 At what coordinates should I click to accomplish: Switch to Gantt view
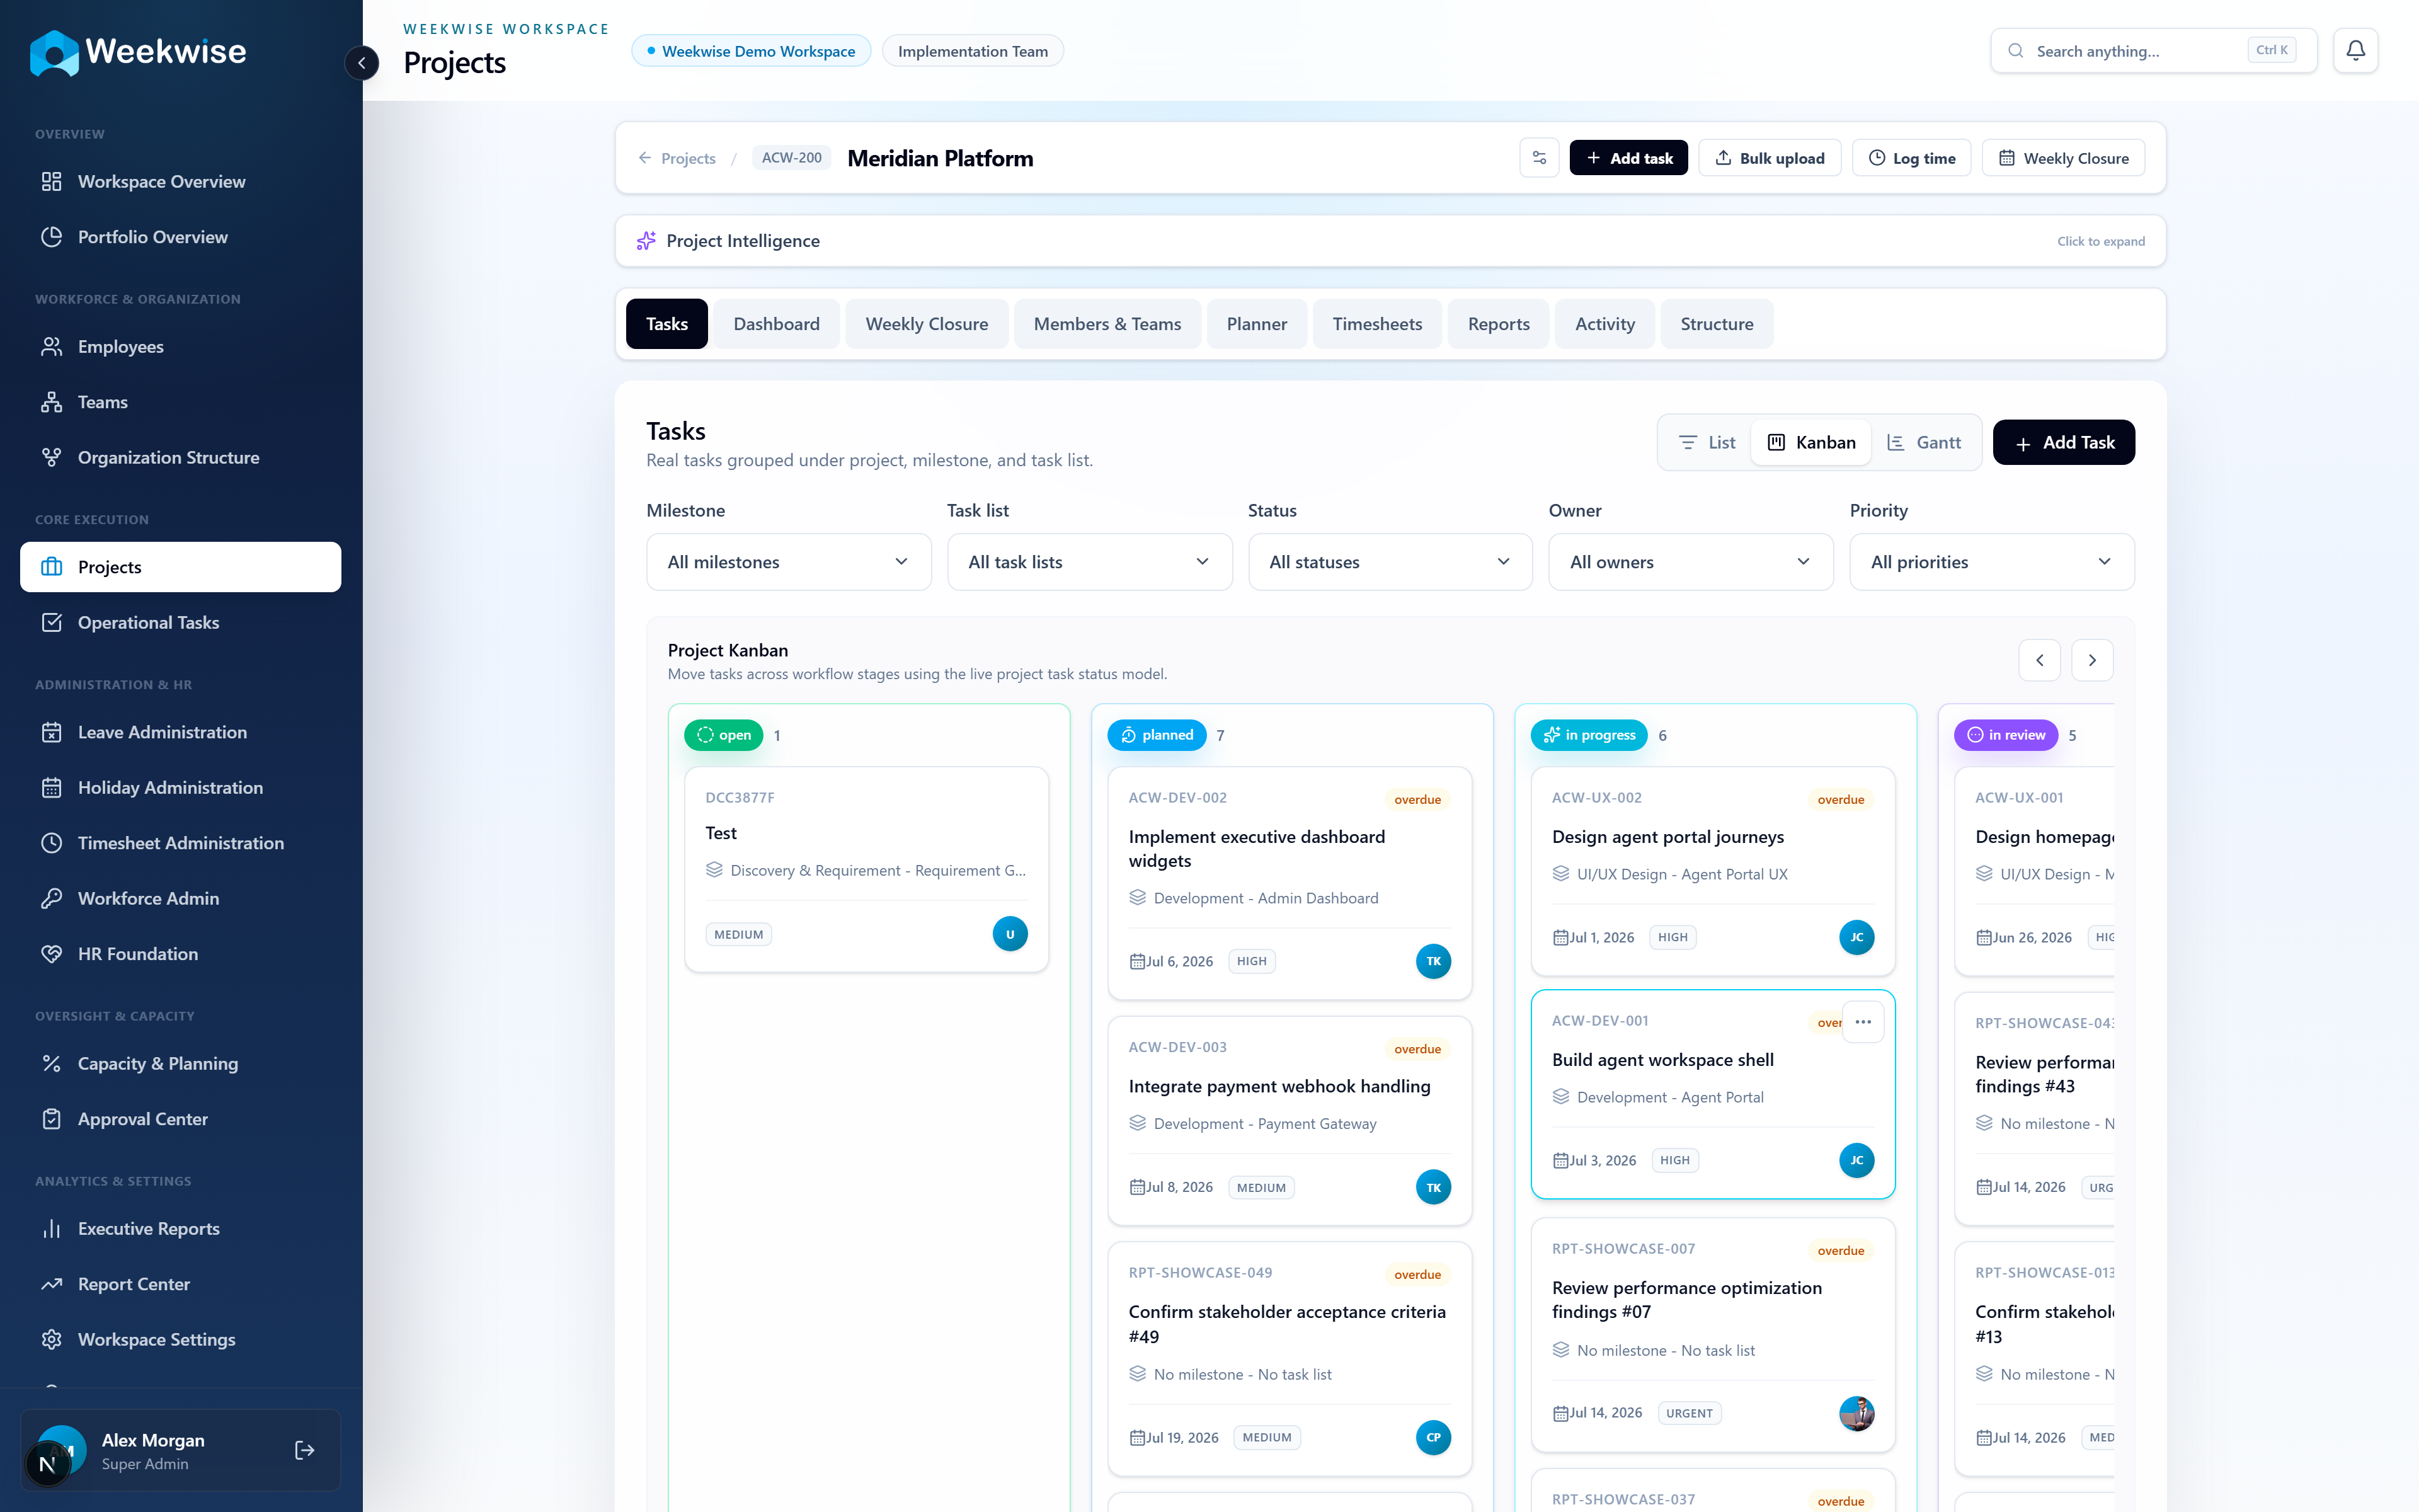click(1923, 442)
